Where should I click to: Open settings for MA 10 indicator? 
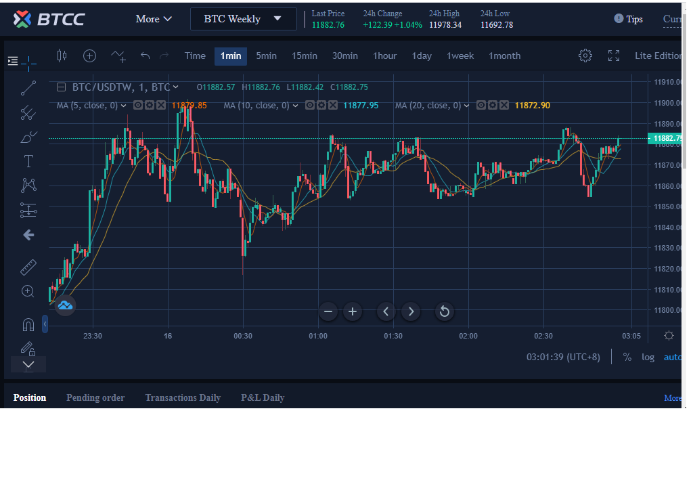click(x=321, y=105)
